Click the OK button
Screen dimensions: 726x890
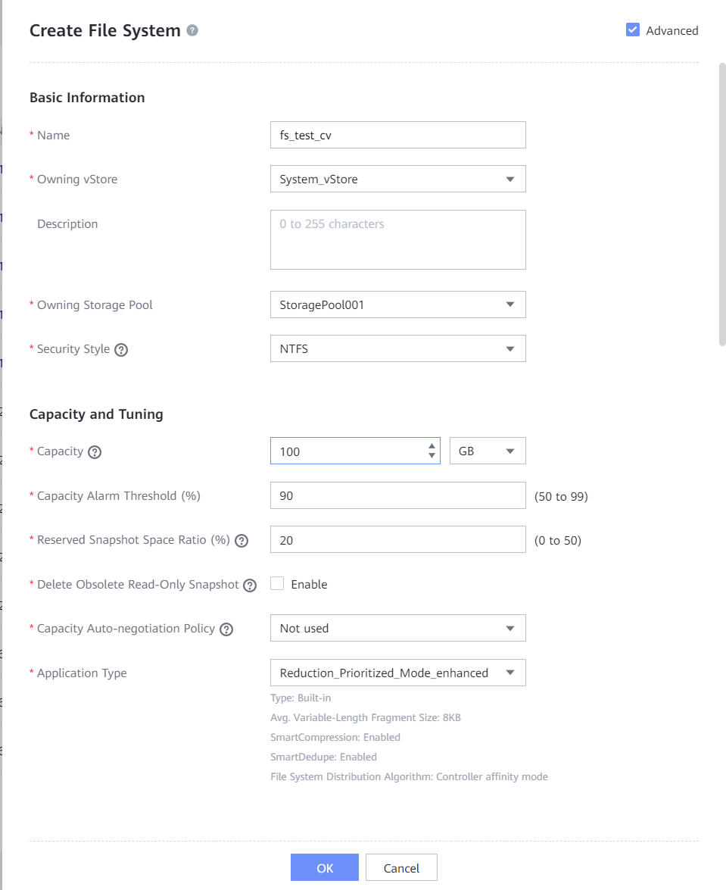point(325,868)
